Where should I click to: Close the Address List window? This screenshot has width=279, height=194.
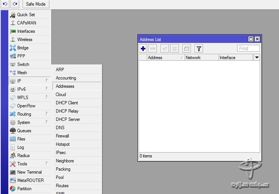click(x=257, y=39)
